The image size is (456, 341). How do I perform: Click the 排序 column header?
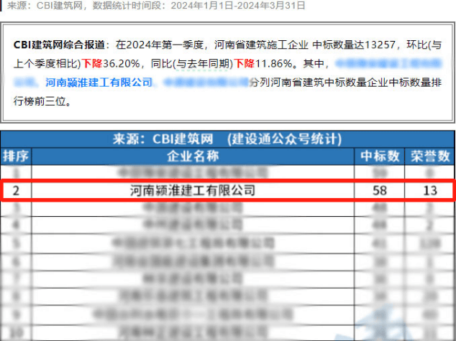point(16,156)
